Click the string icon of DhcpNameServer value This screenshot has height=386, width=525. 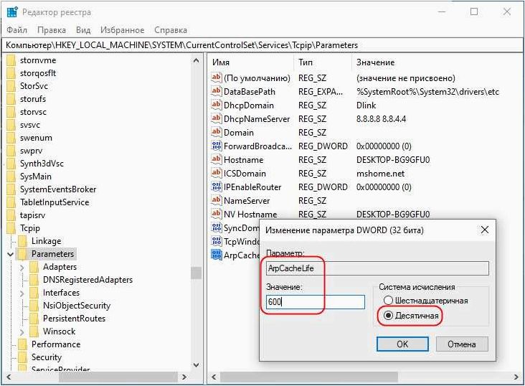click(217, 119)
